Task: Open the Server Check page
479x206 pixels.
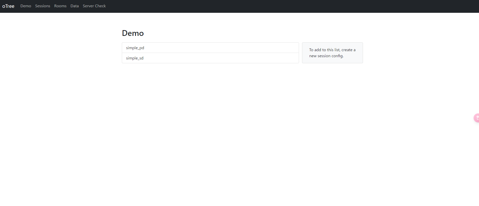Action: click(94, 6)
